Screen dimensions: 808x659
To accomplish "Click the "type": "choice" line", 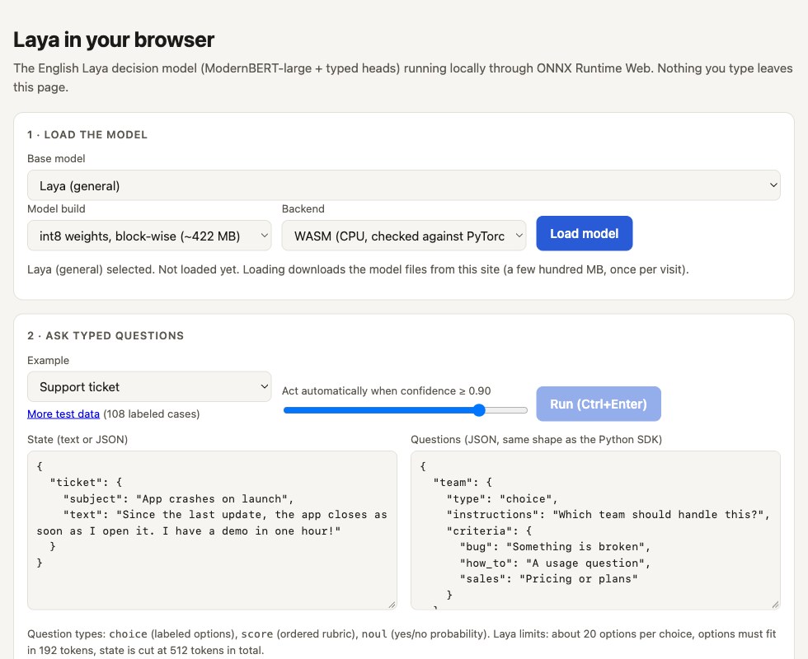I will point(502,499).
